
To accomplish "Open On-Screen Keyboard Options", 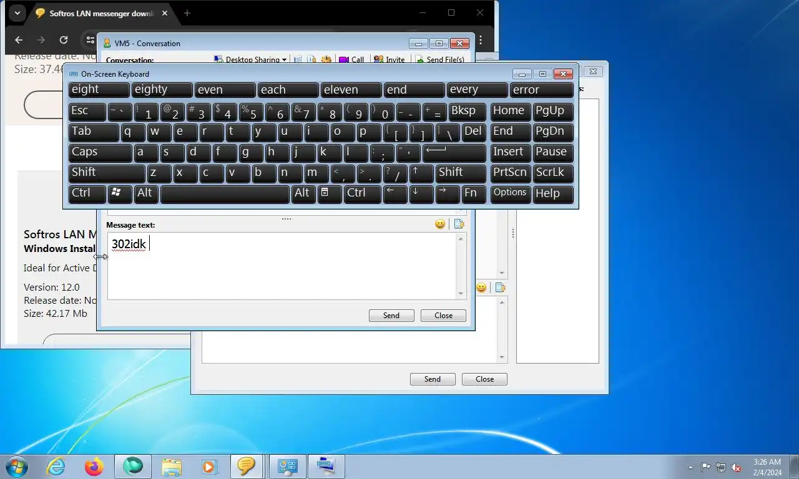I will pos(510,193).
